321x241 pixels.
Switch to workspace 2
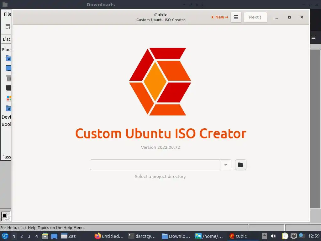(22, 236)
